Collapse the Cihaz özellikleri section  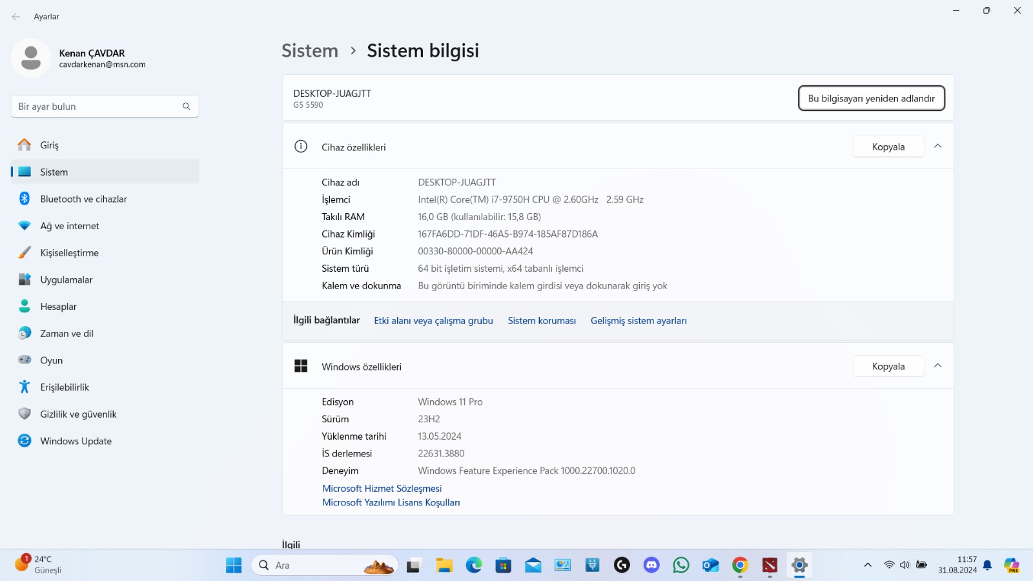point(938,147)
